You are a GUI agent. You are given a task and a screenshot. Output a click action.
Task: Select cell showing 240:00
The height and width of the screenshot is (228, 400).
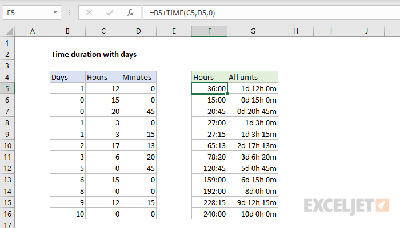209,214
